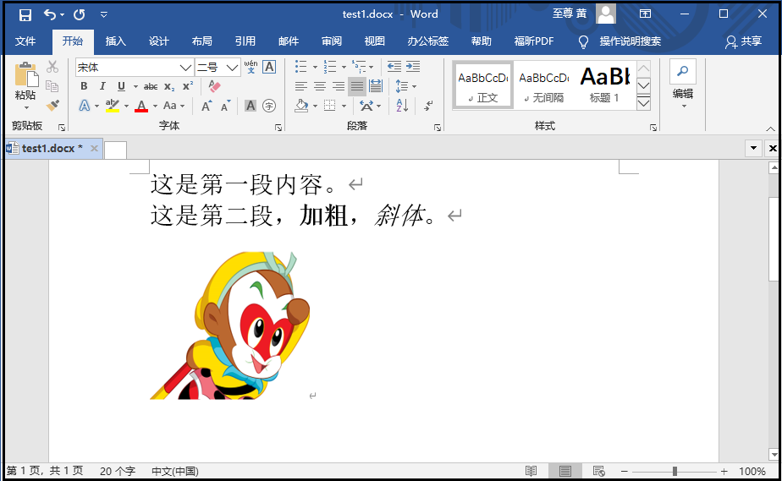Apply multilevel list
The width and height of the screenshot is (782, 481).
(x=359, y=66)
